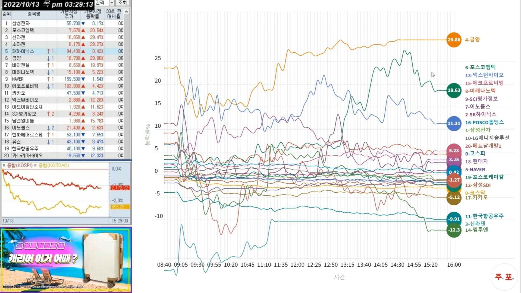Click the 16:00 time axis label
Viewport: 521px width, 293px height.
[x=454, y=265]
